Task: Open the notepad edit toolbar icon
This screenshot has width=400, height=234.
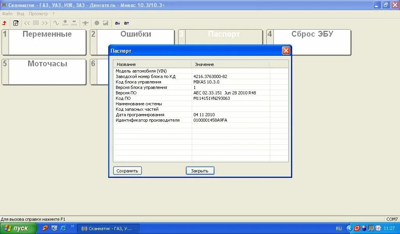Action: (x=16, y=23)
